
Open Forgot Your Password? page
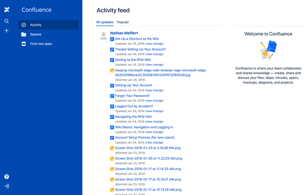pos(133,96)
